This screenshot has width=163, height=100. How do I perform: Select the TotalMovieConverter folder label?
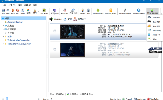coord(19,44)
